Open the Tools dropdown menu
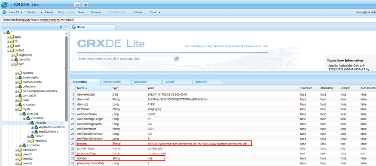The width and height of the screenshot is (376, 166). 155,12
